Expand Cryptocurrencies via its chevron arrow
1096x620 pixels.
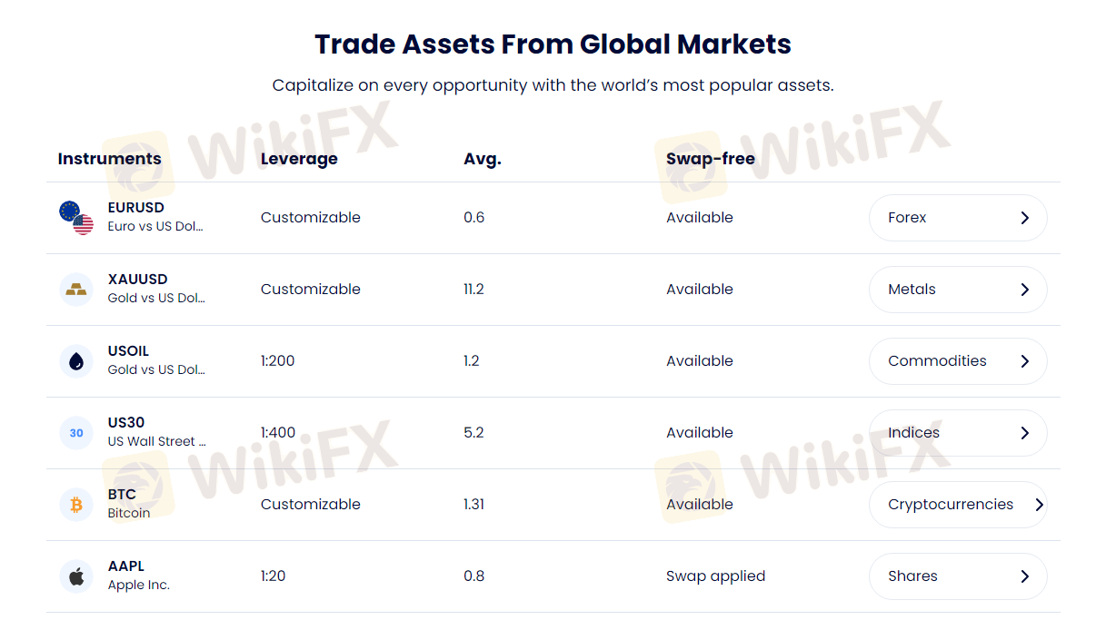click(1039, 505)
